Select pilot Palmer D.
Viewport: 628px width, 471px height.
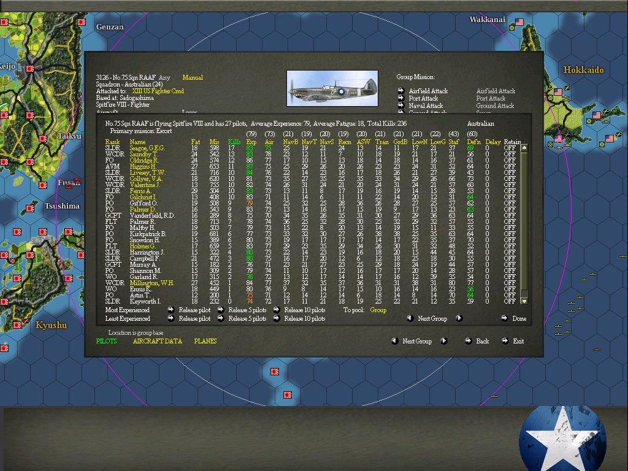[142, 210]
